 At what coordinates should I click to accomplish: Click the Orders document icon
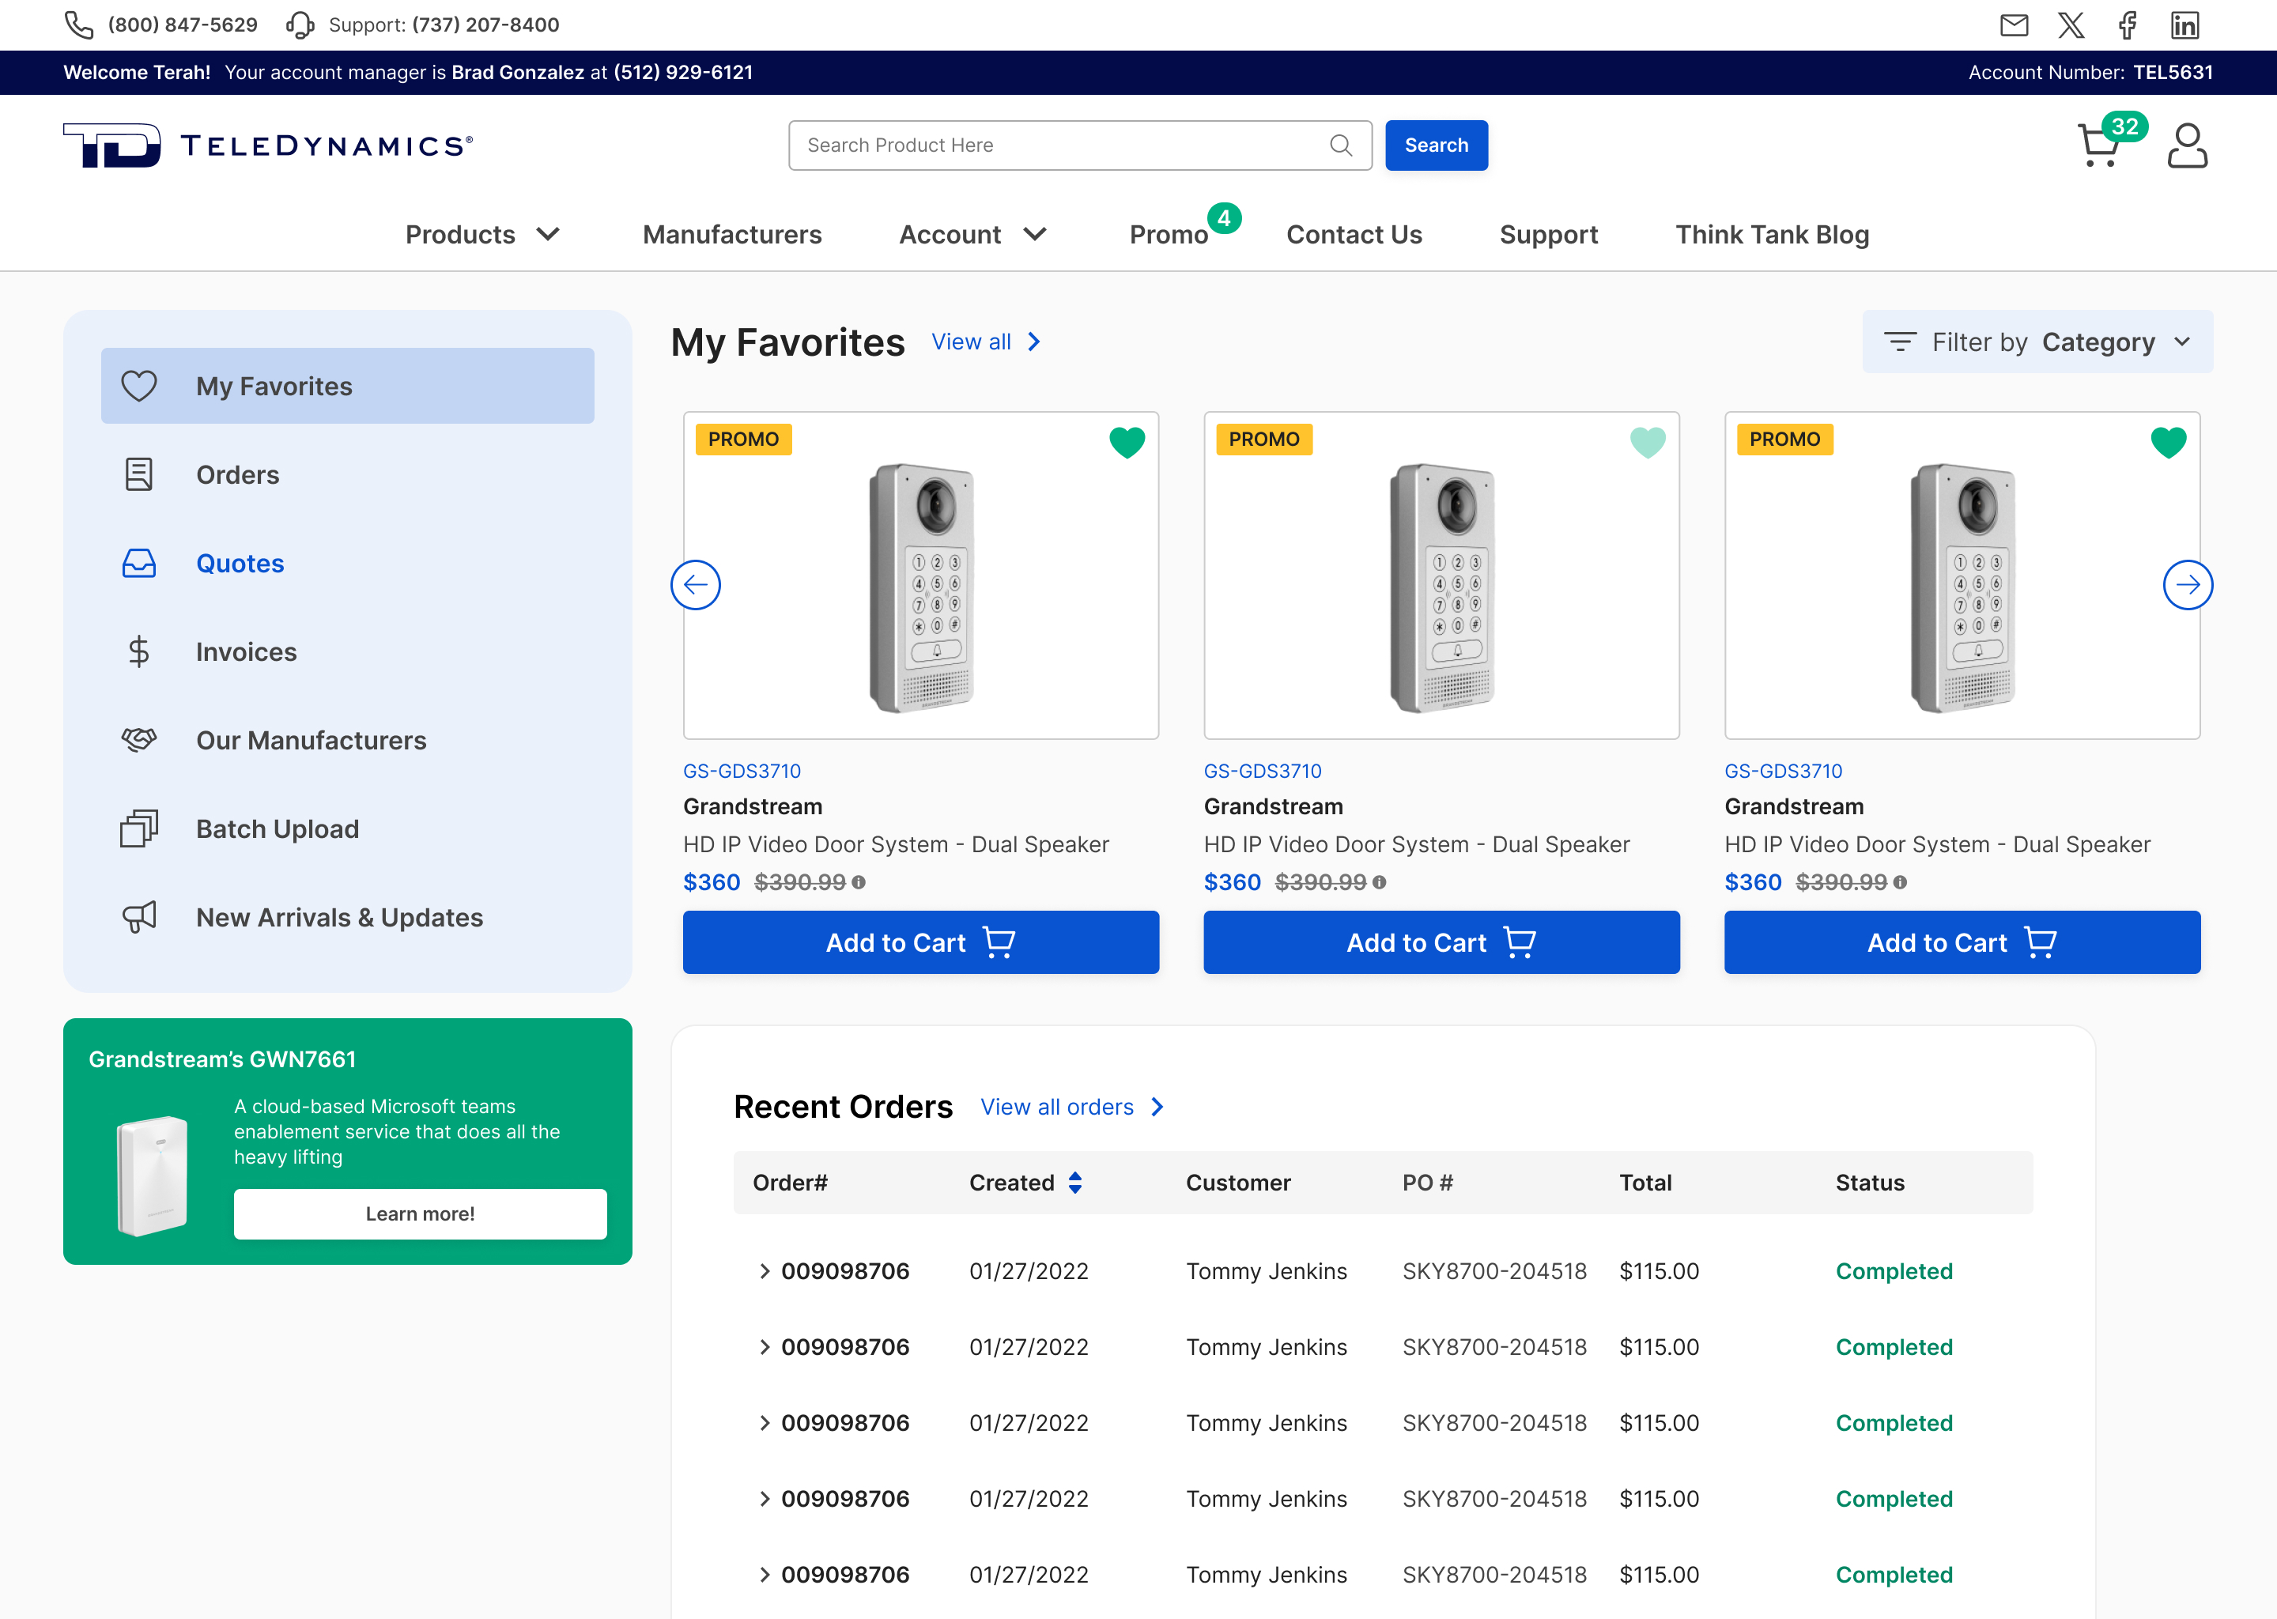click(x=138, y=474)
